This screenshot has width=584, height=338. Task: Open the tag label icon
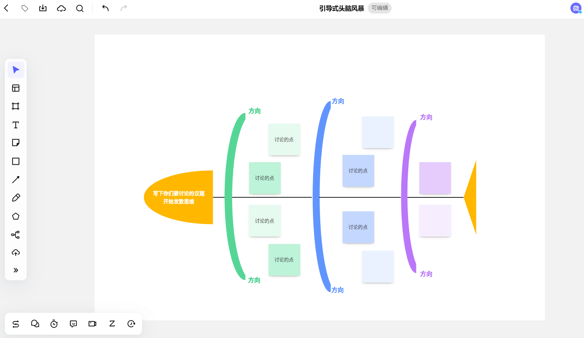click(x=25, y=8)
